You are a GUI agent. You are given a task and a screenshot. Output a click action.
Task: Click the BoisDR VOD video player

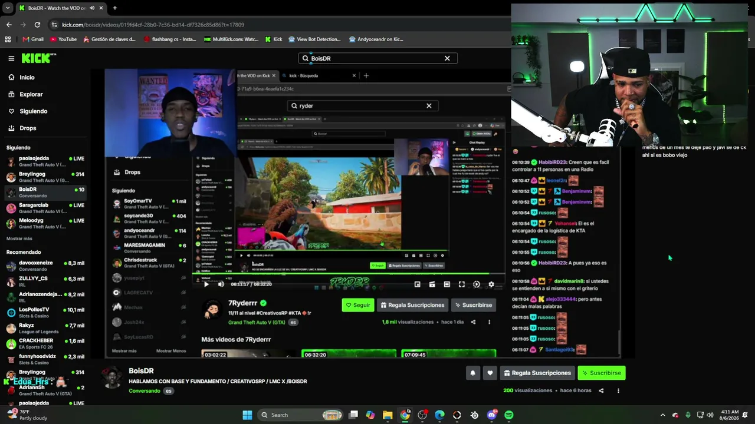point(363,213)
